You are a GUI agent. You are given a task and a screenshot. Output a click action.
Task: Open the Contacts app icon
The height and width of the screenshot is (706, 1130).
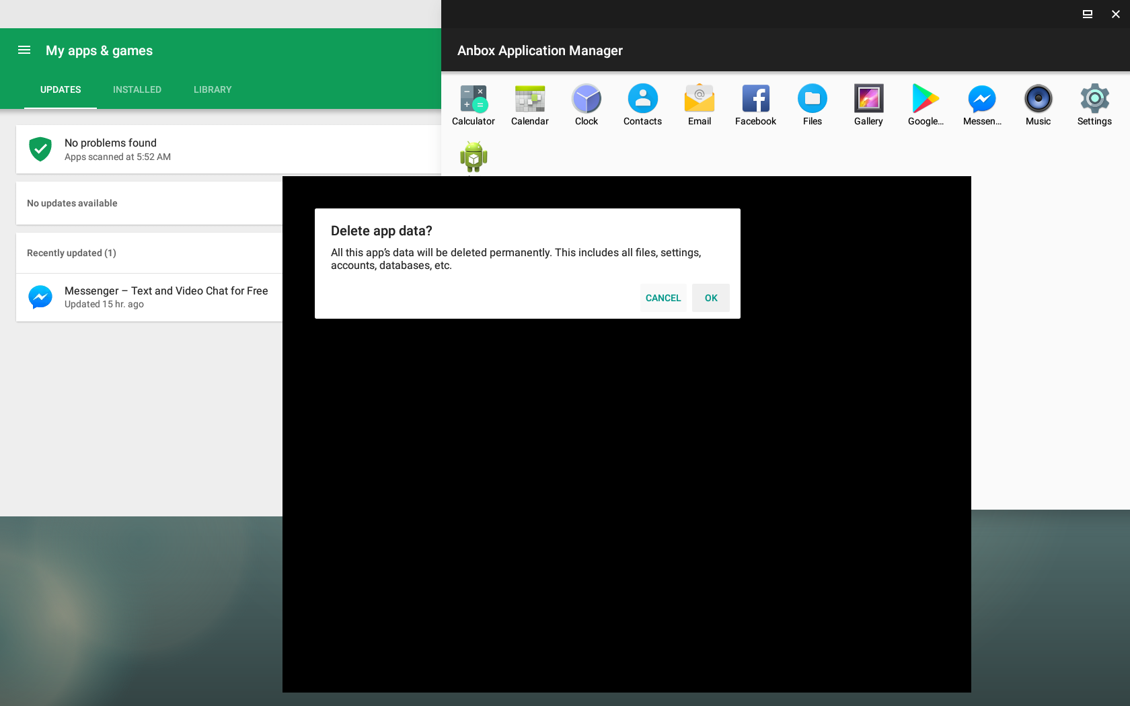(643, 99)
